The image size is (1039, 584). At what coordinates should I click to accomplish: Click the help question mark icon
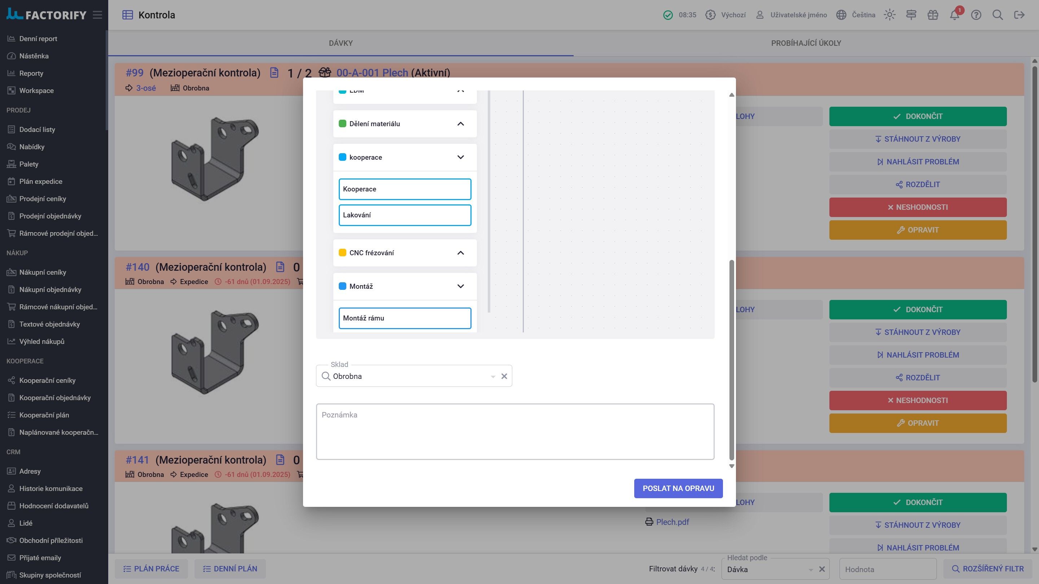[x=976, y=15]
